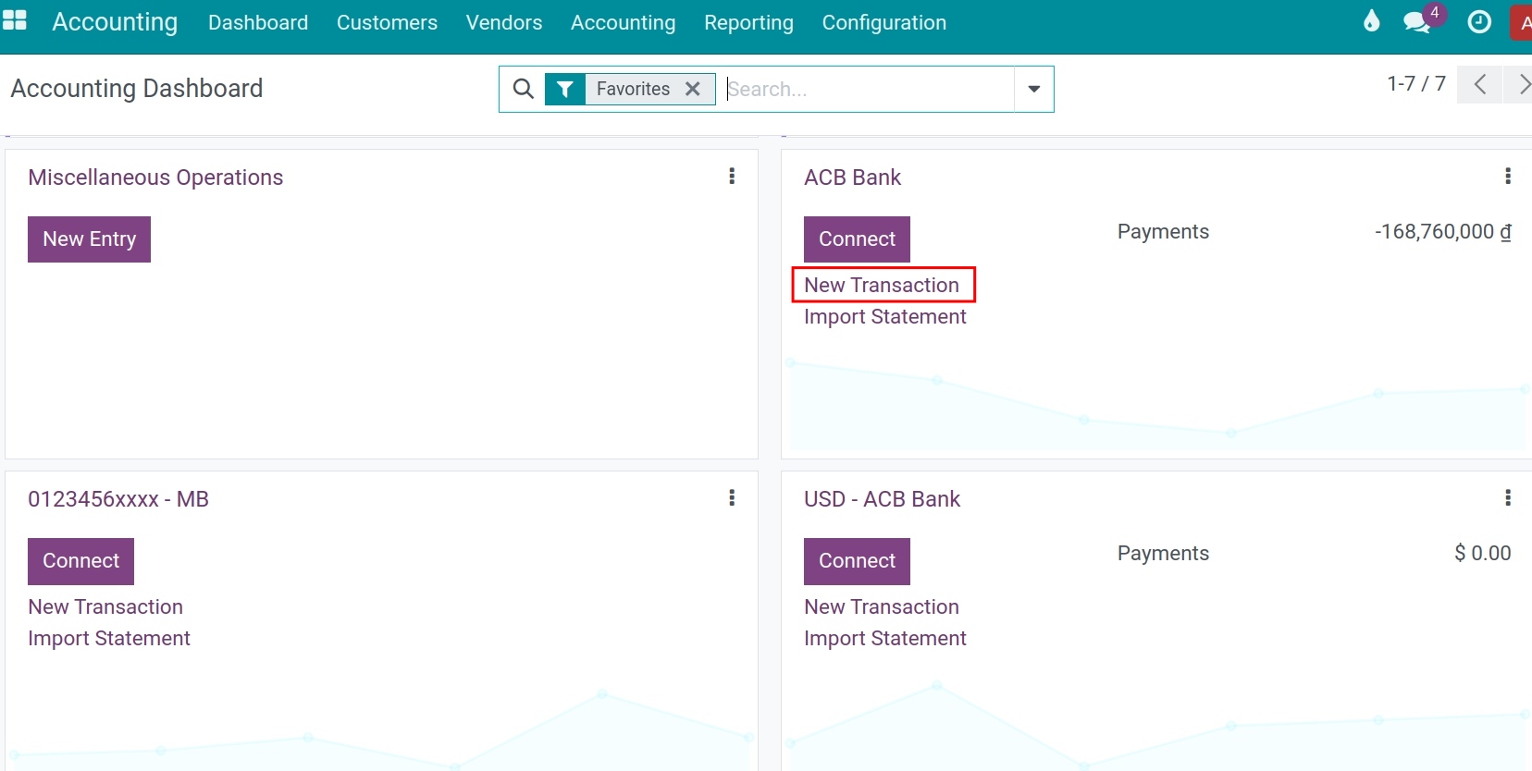Open Miscellaneous Operations card options menu
Image resolution: width=1532 pixels, height=771 pixels.
(x=732, y=176)
